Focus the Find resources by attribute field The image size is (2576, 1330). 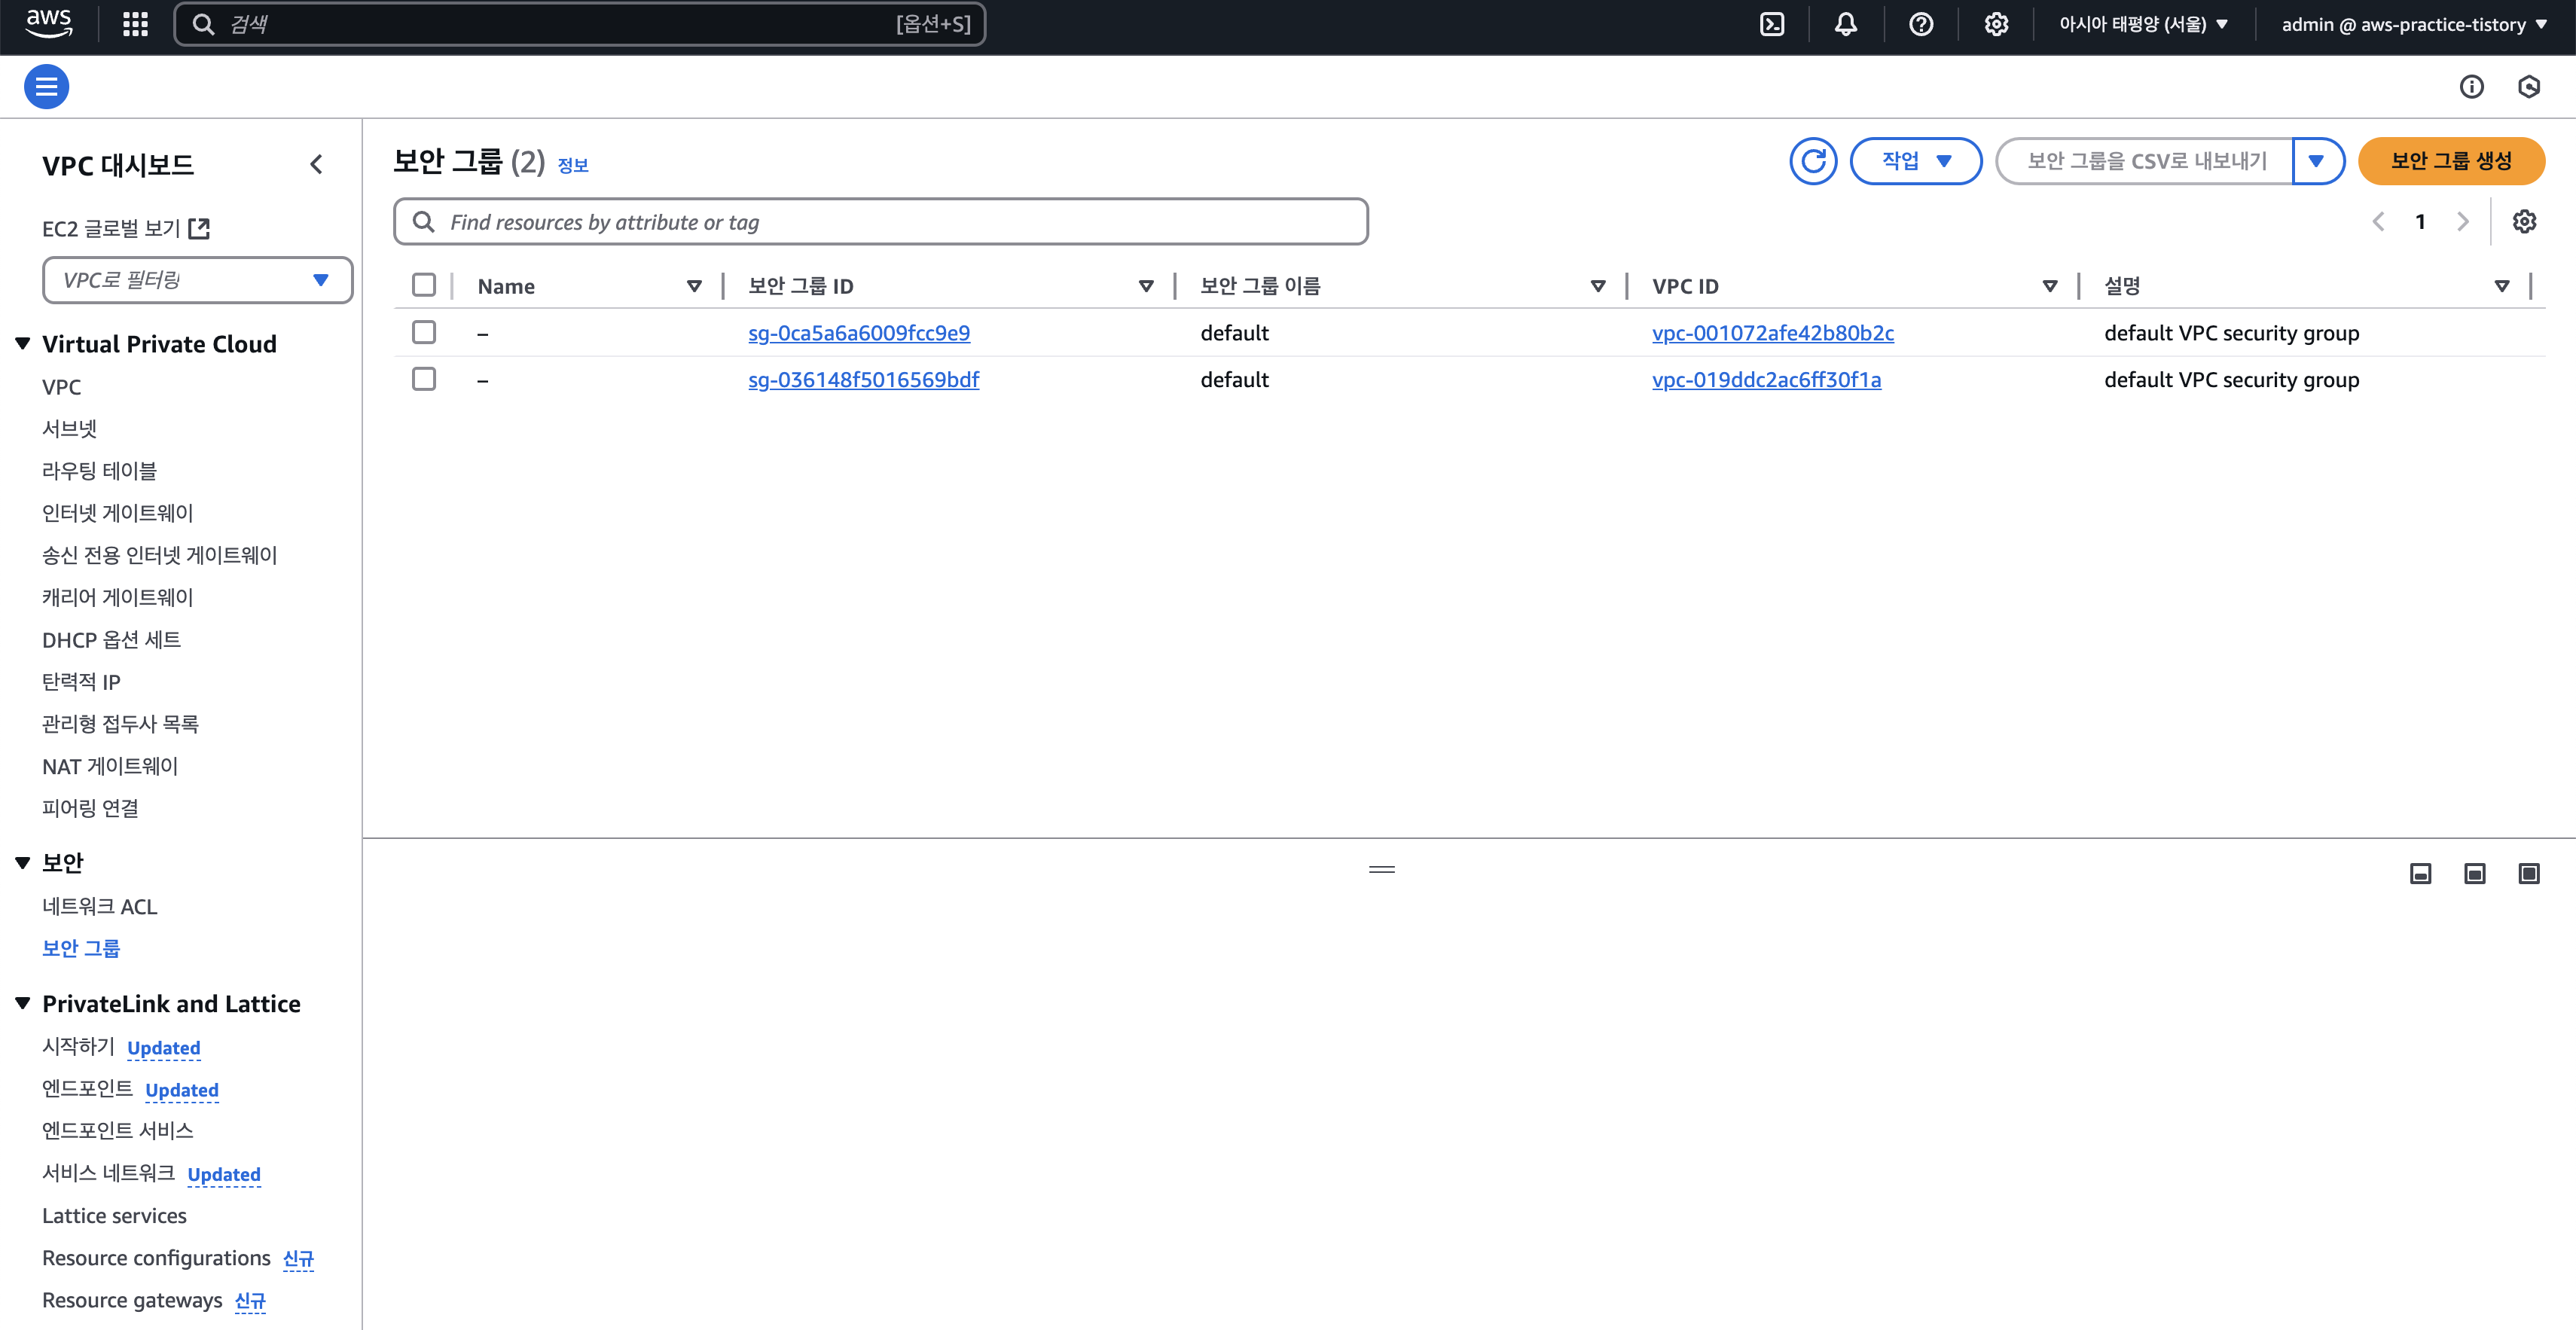click(880, 222)
